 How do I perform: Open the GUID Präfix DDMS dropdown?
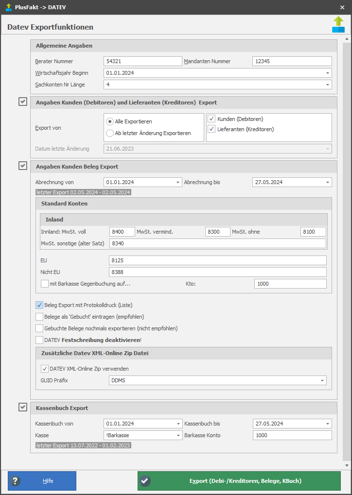click(322, 380)
